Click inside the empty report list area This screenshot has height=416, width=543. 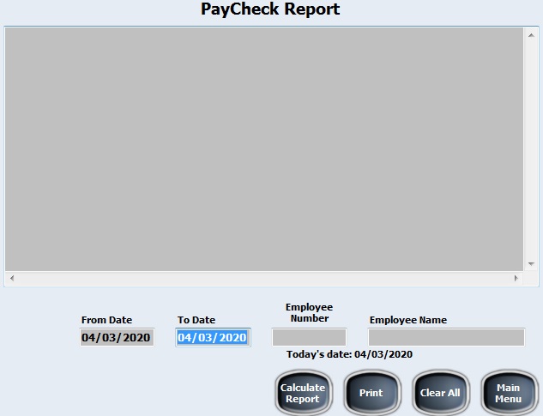[x=264, y=149]
